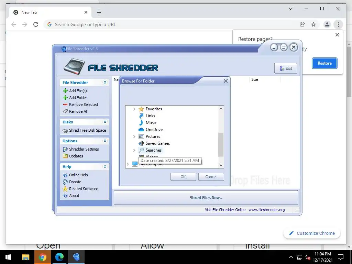
Task: Click Online Help in the Help section
Action: pyautogui.click(x=78, y=175)
